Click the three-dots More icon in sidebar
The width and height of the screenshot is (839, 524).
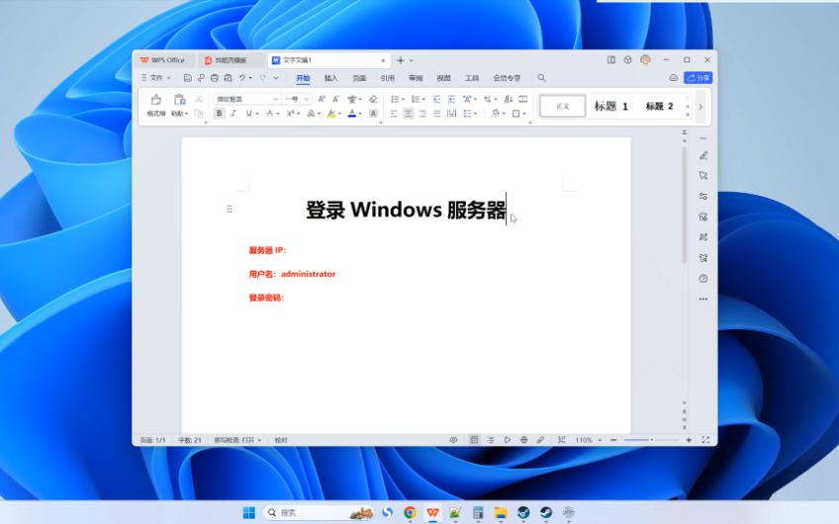click(x=703, y=299)
